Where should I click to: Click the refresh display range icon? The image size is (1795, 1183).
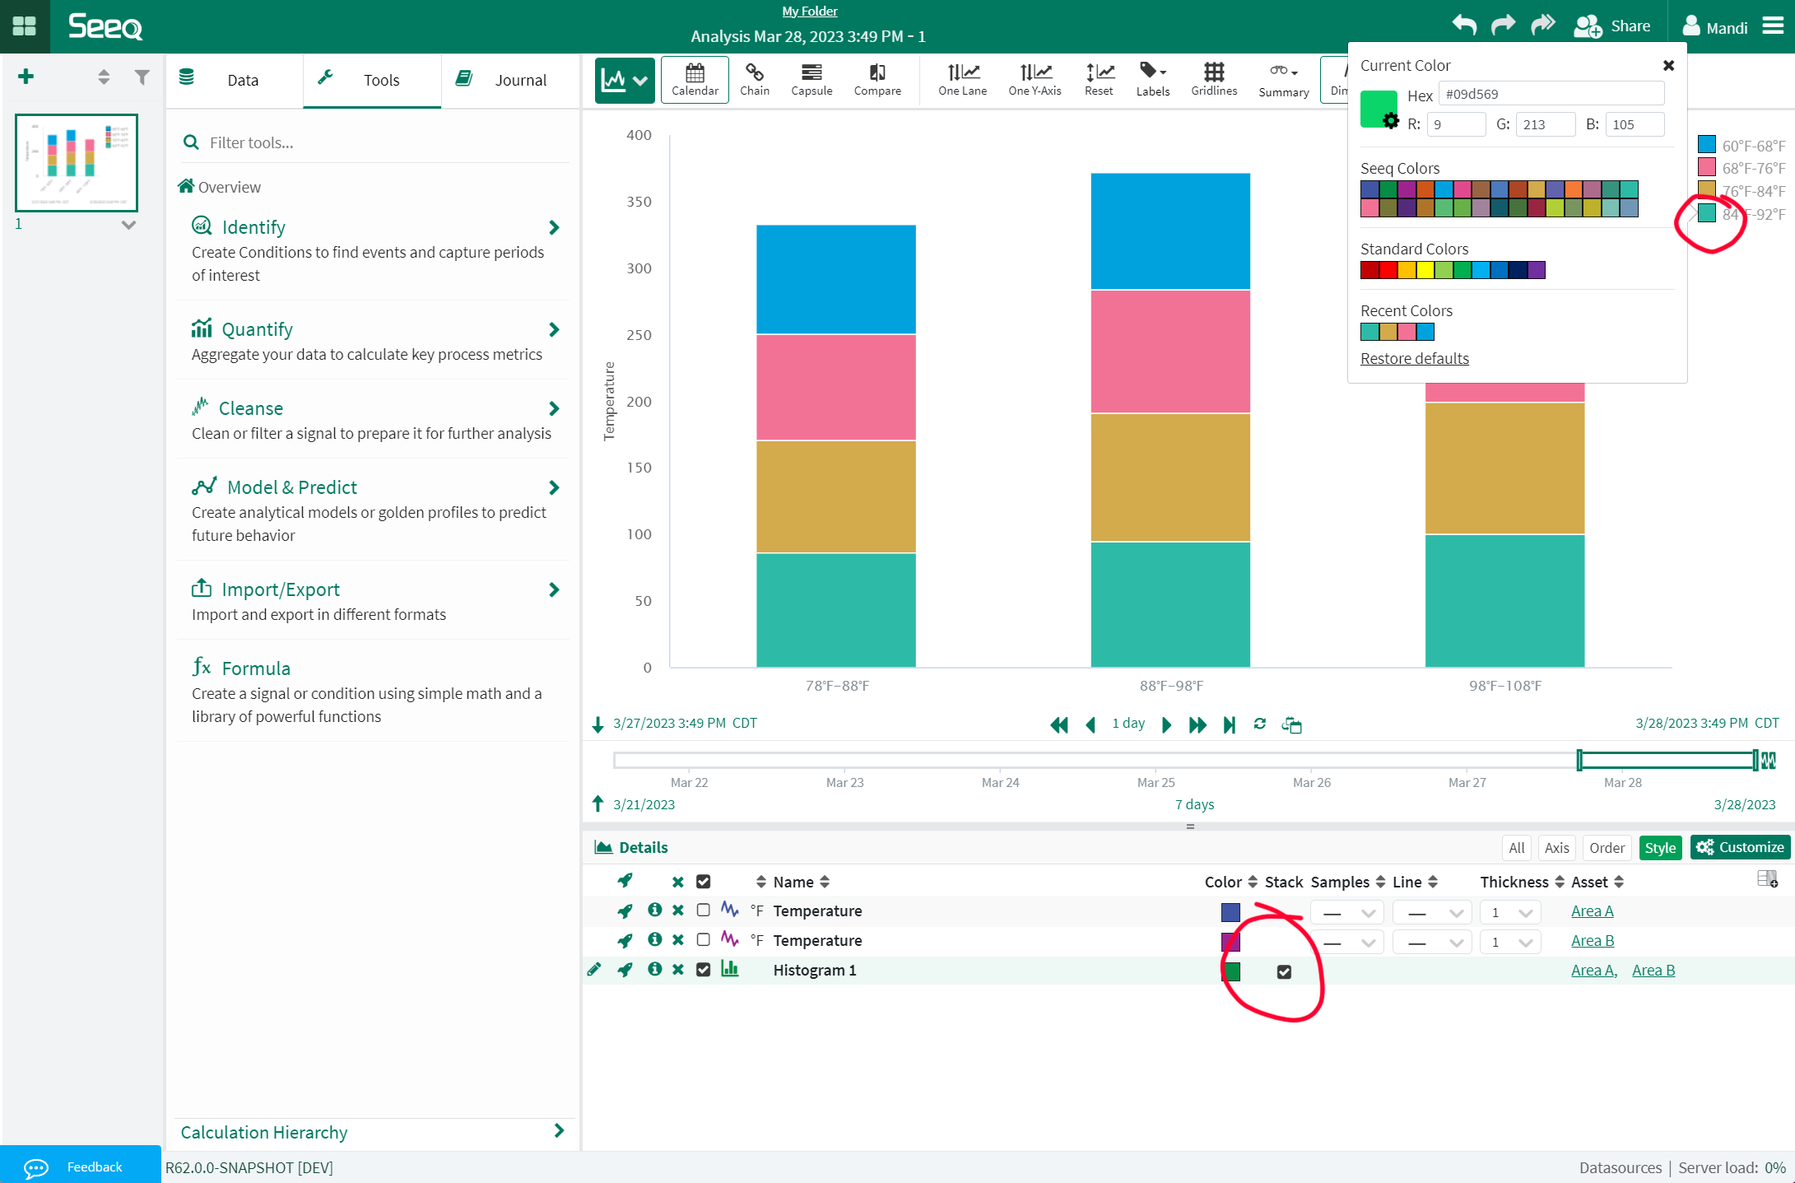coord(1259,724)
